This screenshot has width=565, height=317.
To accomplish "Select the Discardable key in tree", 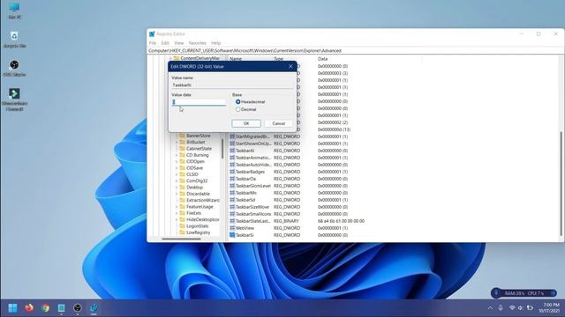I will coord(198,194).
